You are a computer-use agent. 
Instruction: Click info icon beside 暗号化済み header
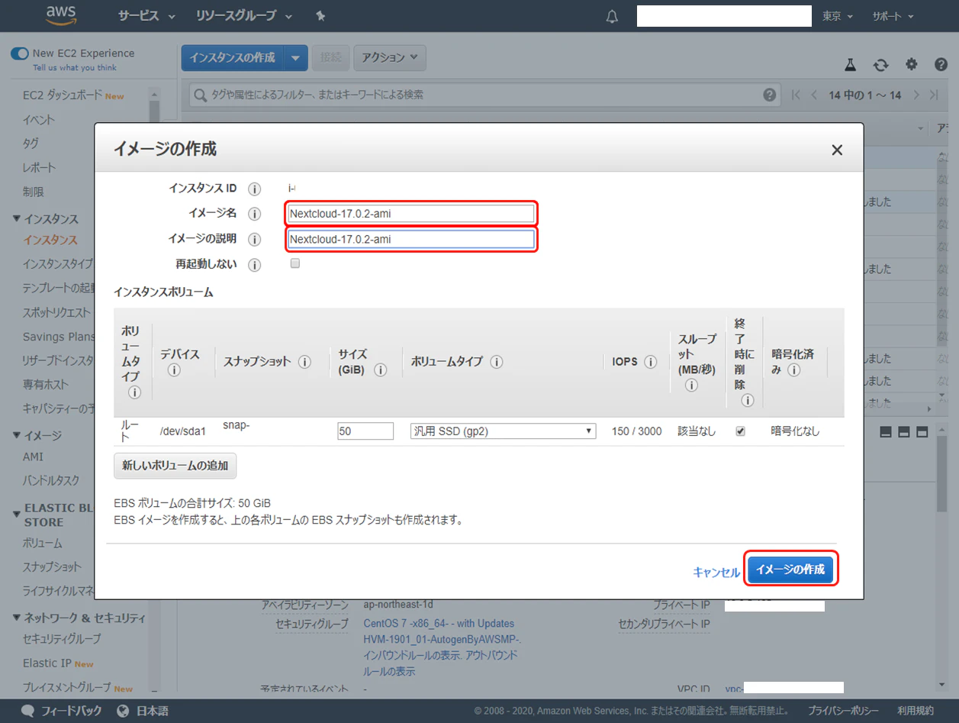click(x=793, y=370)
